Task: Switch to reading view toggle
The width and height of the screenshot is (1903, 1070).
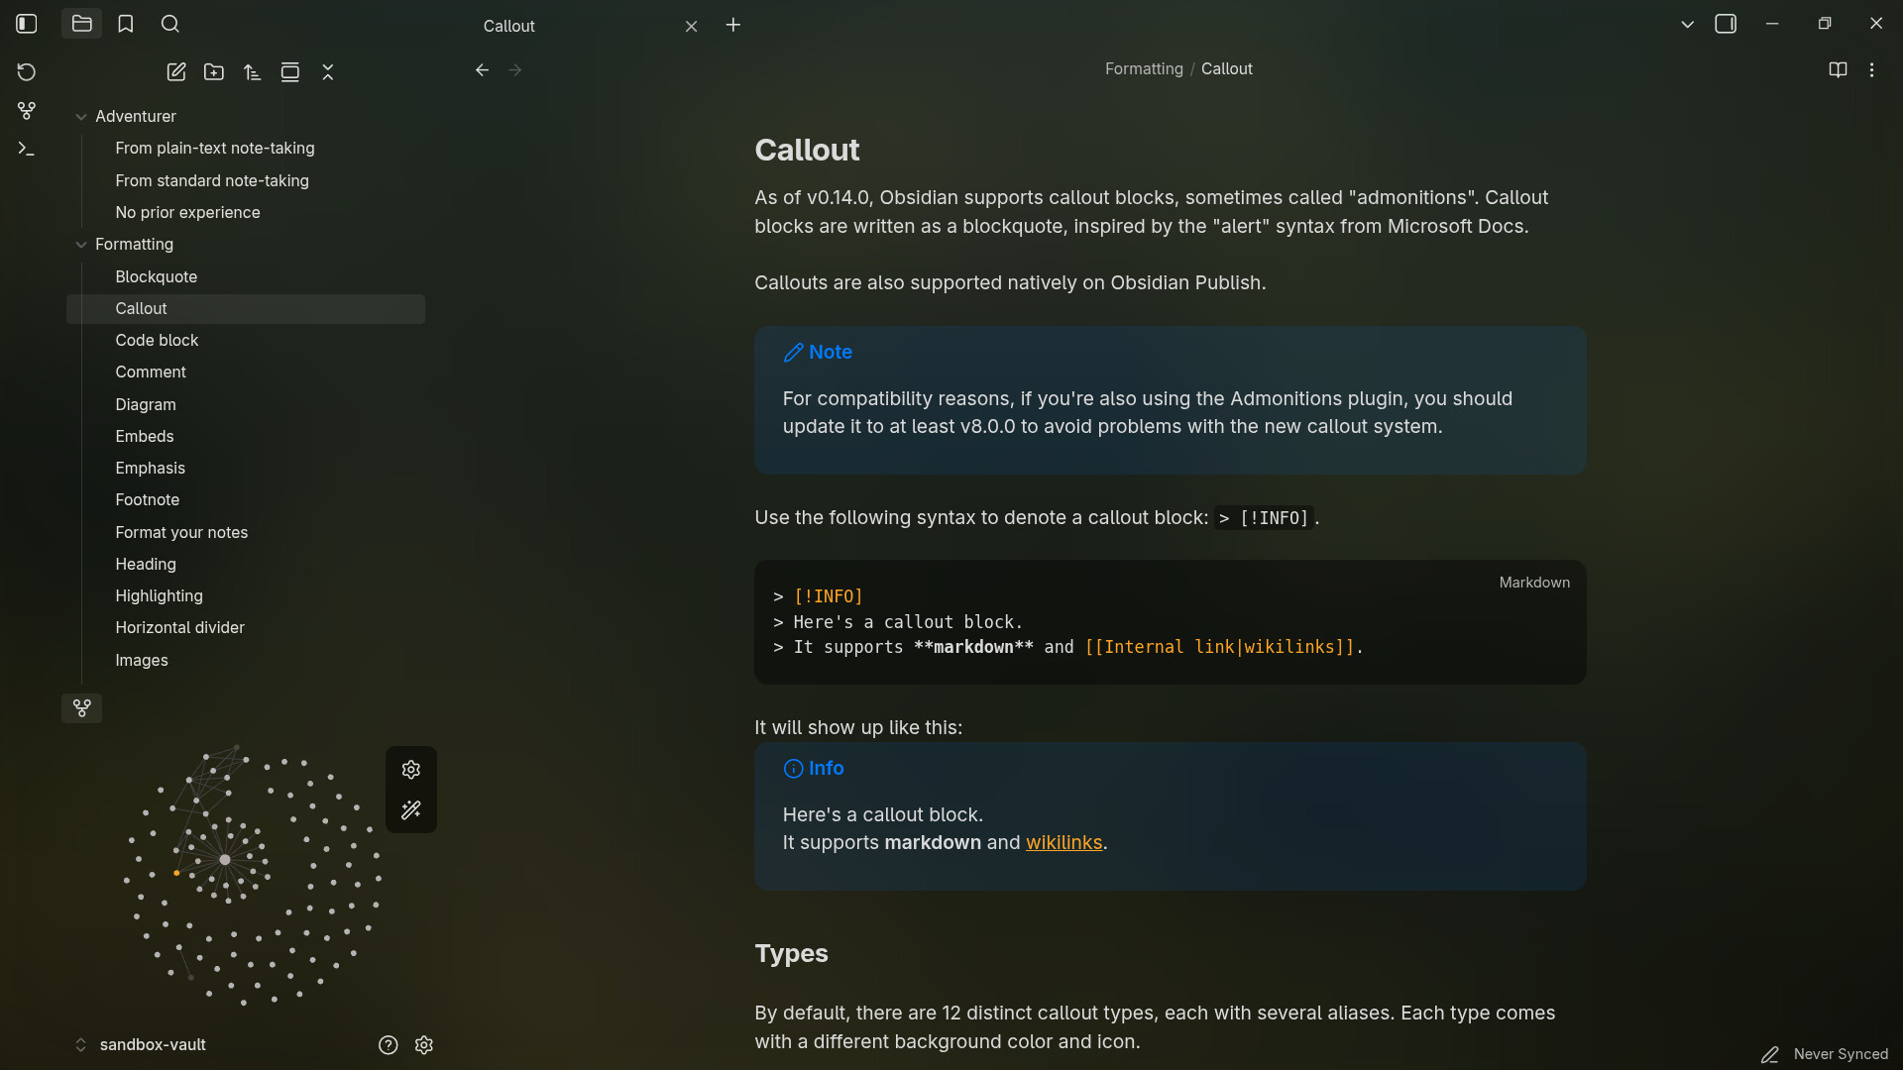Action: coord(1838,69)
